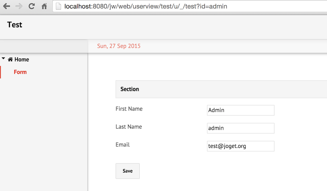The height and width of the screenshot is (191, 327).
Task: Click the Last Name input containing admin
Action: click(x=241, y=128)
